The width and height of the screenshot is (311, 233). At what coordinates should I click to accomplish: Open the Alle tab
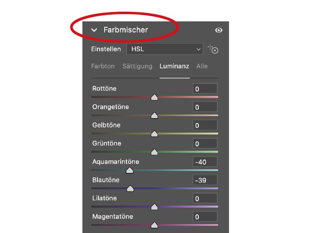[202, 66]
